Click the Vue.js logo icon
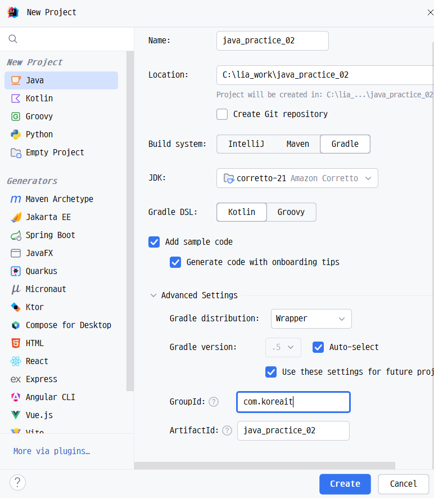This screenshot has width=434, height=498. [x=16, y=415]
